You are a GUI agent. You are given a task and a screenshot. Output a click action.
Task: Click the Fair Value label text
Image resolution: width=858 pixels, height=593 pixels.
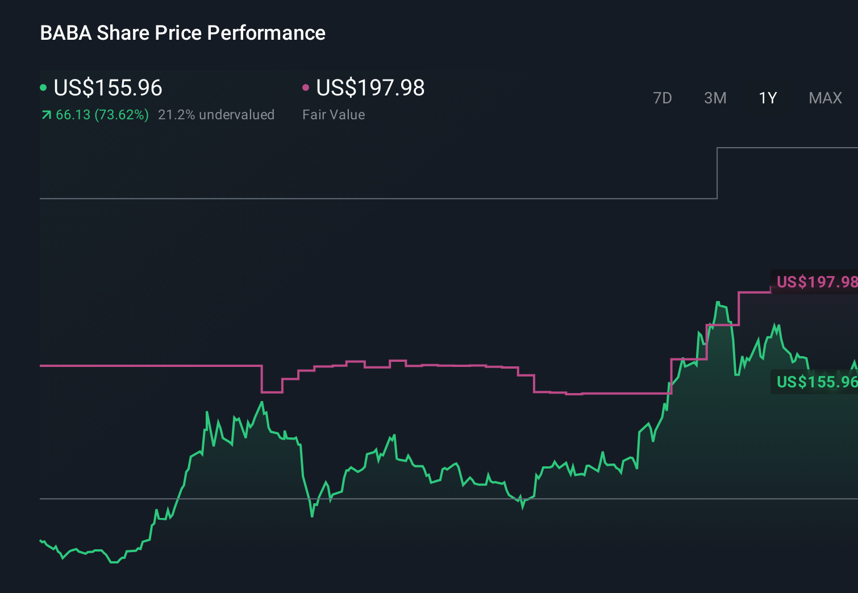(334, 114)
